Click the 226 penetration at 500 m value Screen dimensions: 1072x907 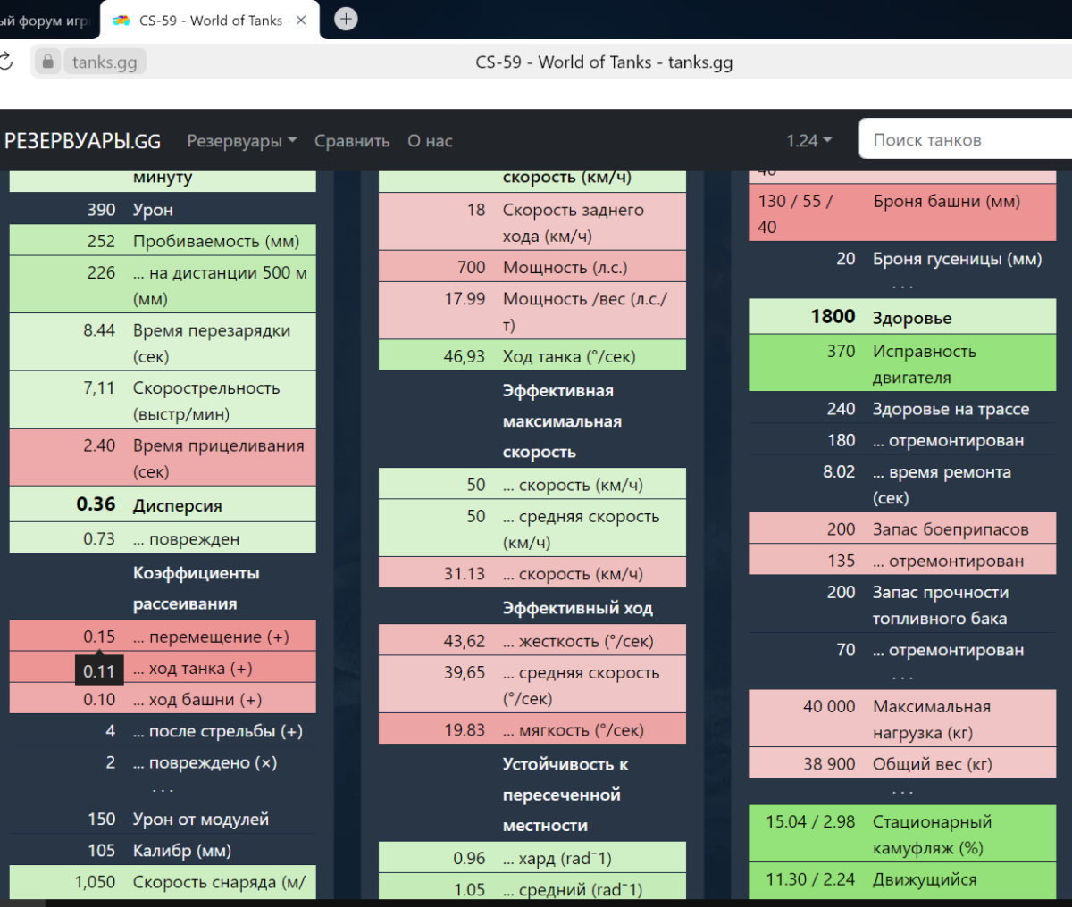click(x=101, y=272)
